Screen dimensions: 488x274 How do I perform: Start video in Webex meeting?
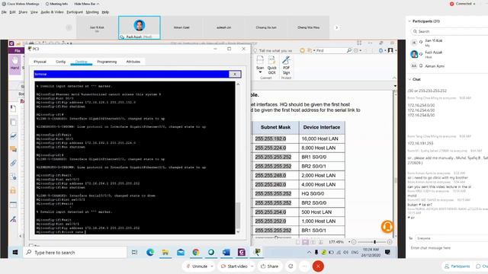click(x=234, y=266)
